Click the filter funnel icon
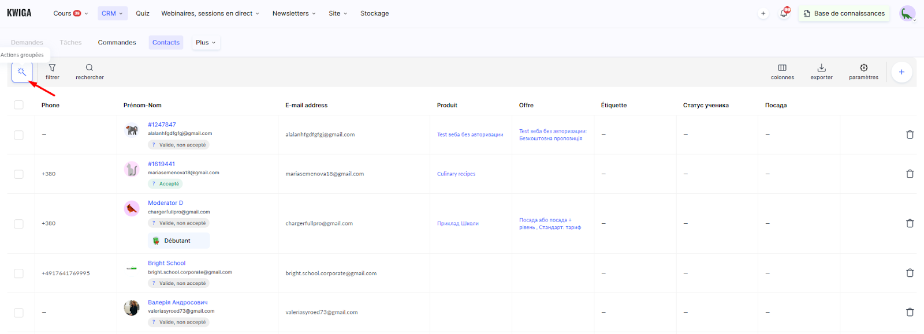Image resolution: width=924 pixels, height=334 pixels. (53, 68)
